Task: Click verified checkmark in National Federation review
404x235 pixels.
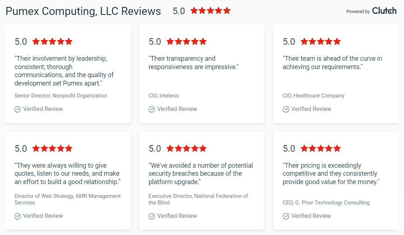Action: click(x=152, y=216)
